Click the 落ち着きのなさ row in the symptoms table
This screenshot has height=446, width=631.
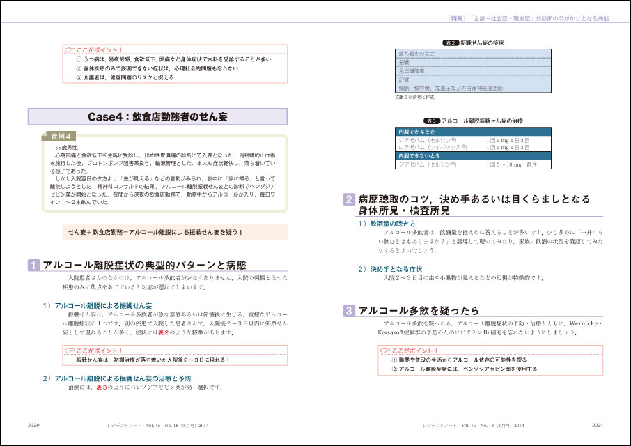click(474, 53)
